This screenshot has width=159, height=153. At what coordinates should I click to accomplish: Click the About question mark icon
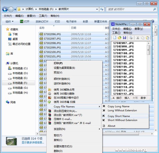click(x=104, y=126)
